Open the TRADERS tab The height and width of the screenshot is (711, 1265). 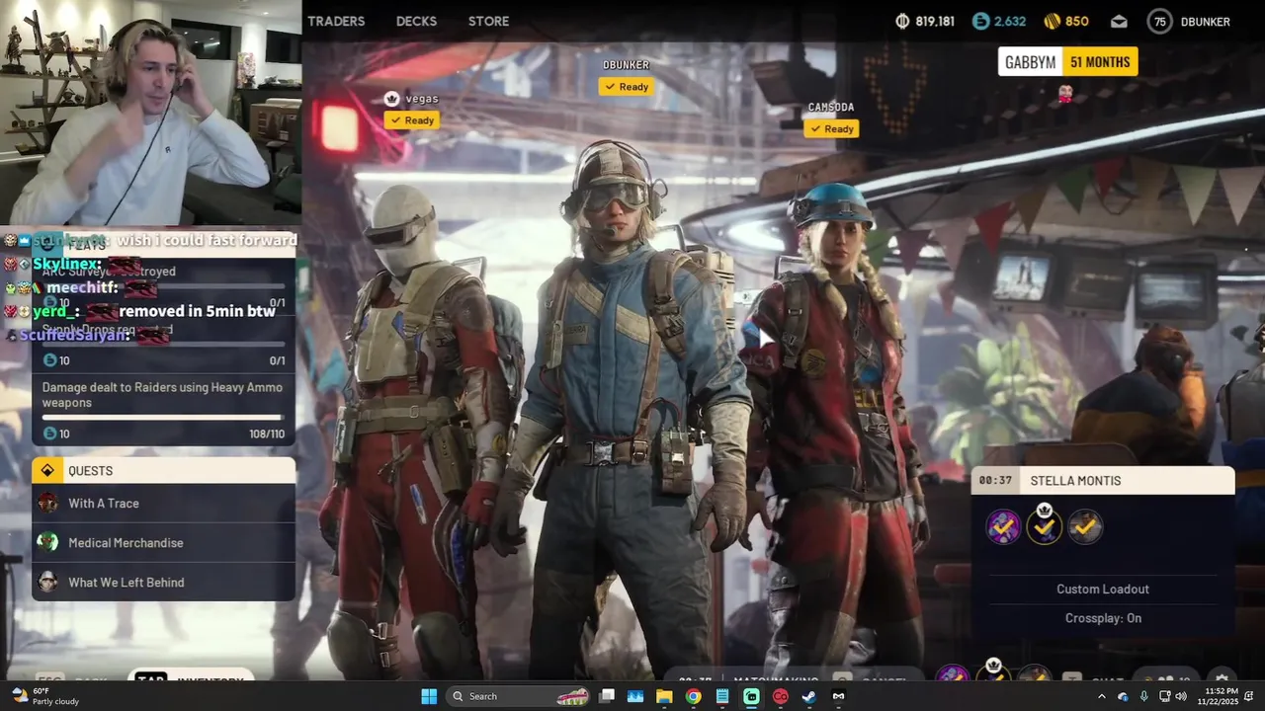coord(336,21)
